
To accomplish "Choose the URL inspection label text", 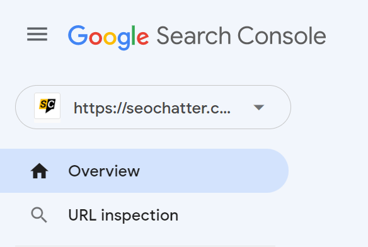I will (124, 215).
